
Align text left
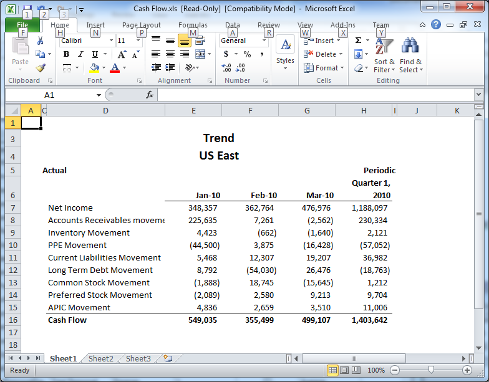point(156,54)
